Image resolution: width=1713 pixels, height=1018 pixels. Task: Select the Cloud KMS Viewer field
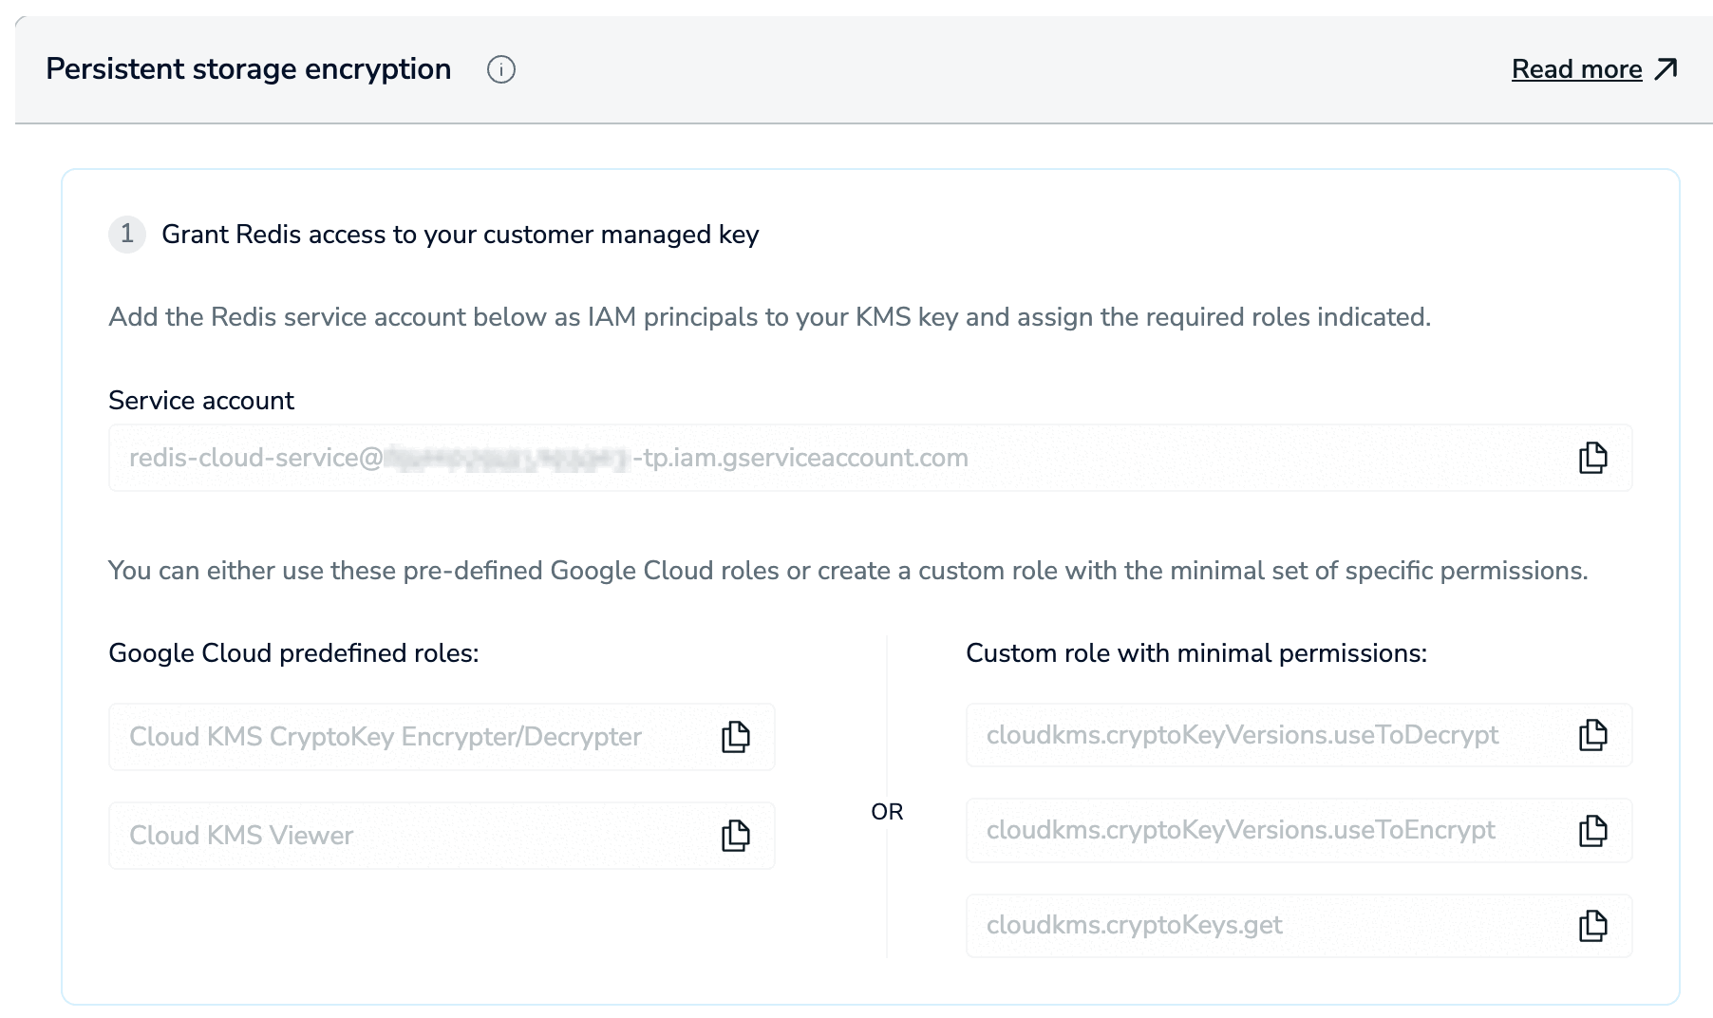pos(442,836)
